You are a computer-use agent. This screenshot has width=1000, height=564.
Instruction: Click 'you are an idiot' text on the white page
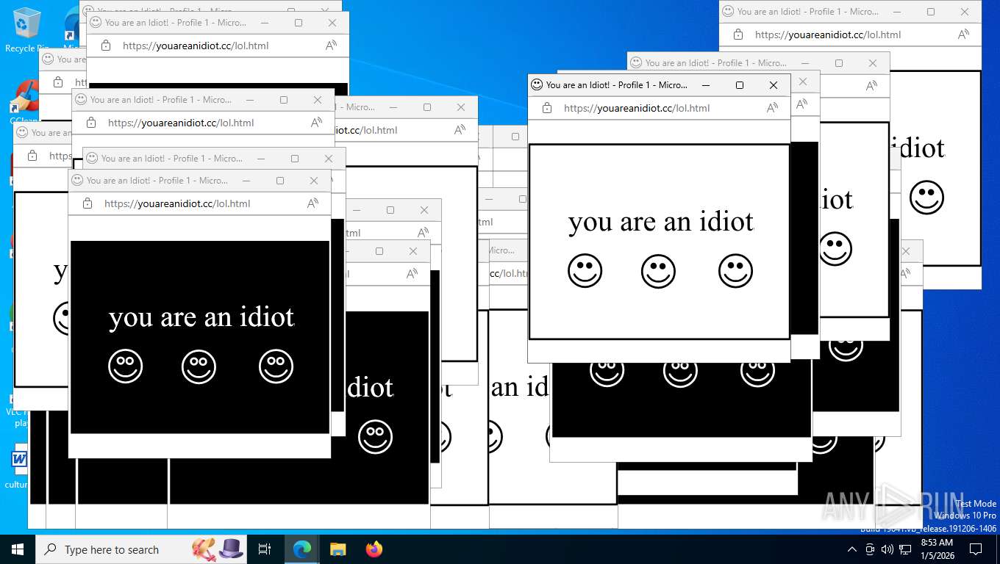(661, 222)
